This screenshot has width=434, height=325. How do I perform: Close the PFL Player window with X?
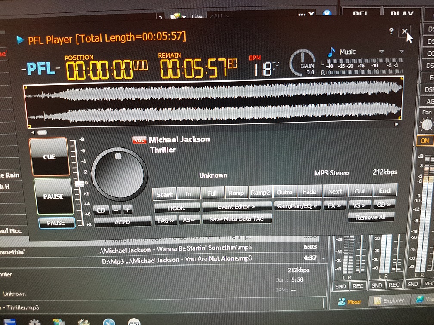(x=404, y=31)
